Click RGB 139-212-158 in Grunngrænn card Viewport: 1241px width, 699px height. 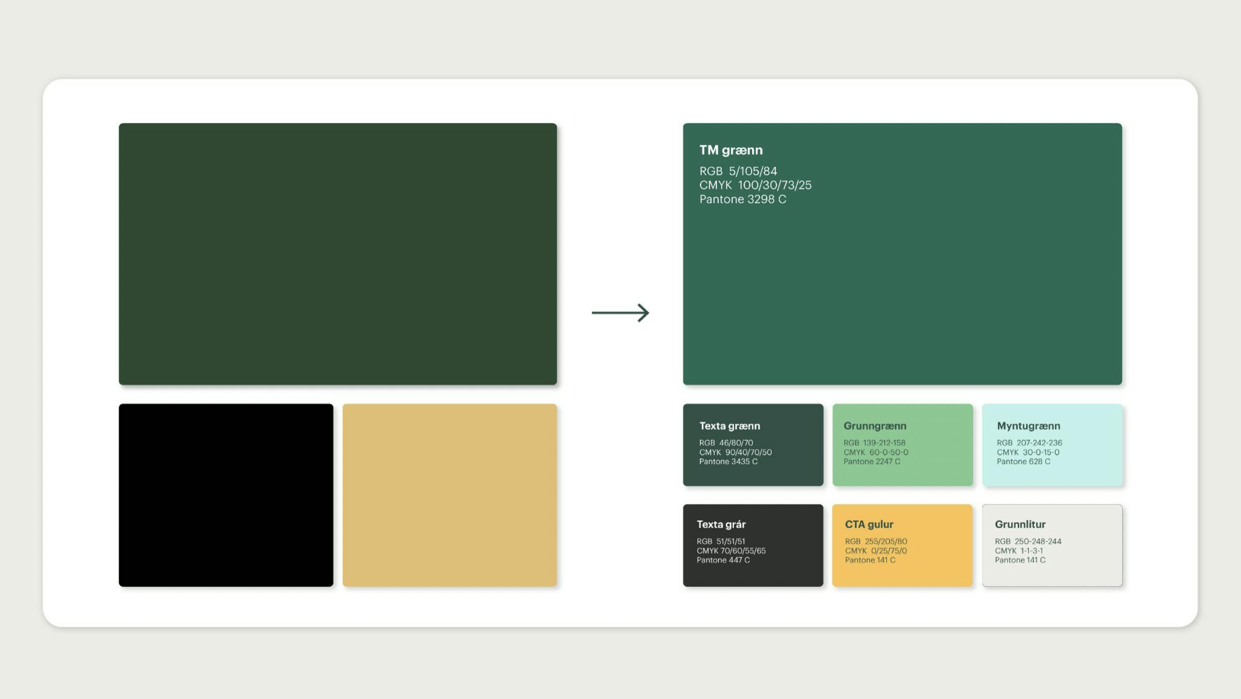click(874, 442)
